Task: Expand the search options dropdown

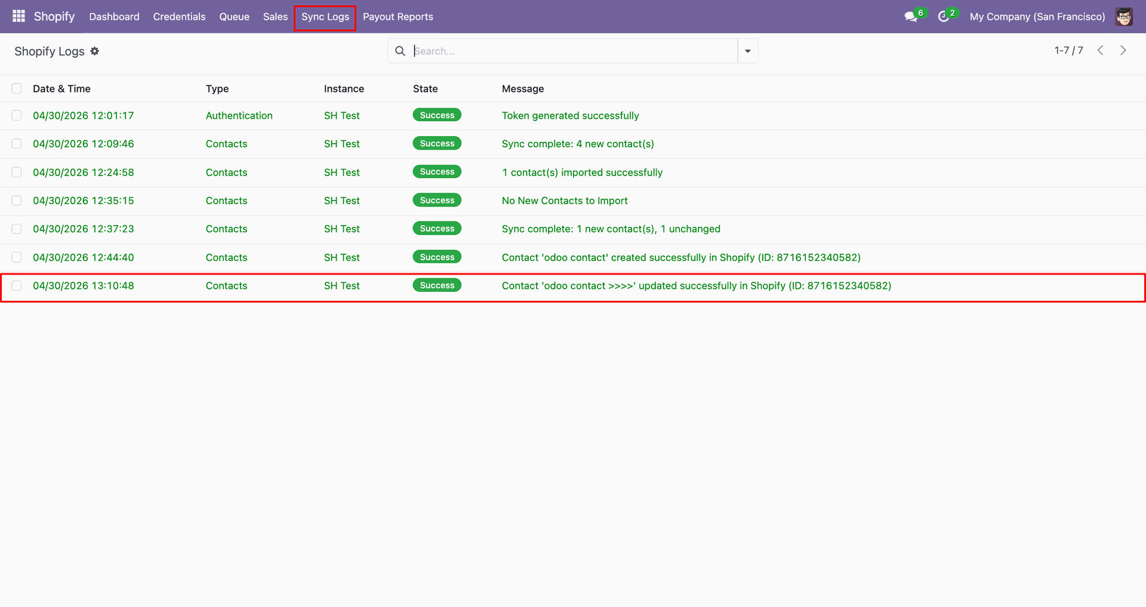Action: (748, 51)
